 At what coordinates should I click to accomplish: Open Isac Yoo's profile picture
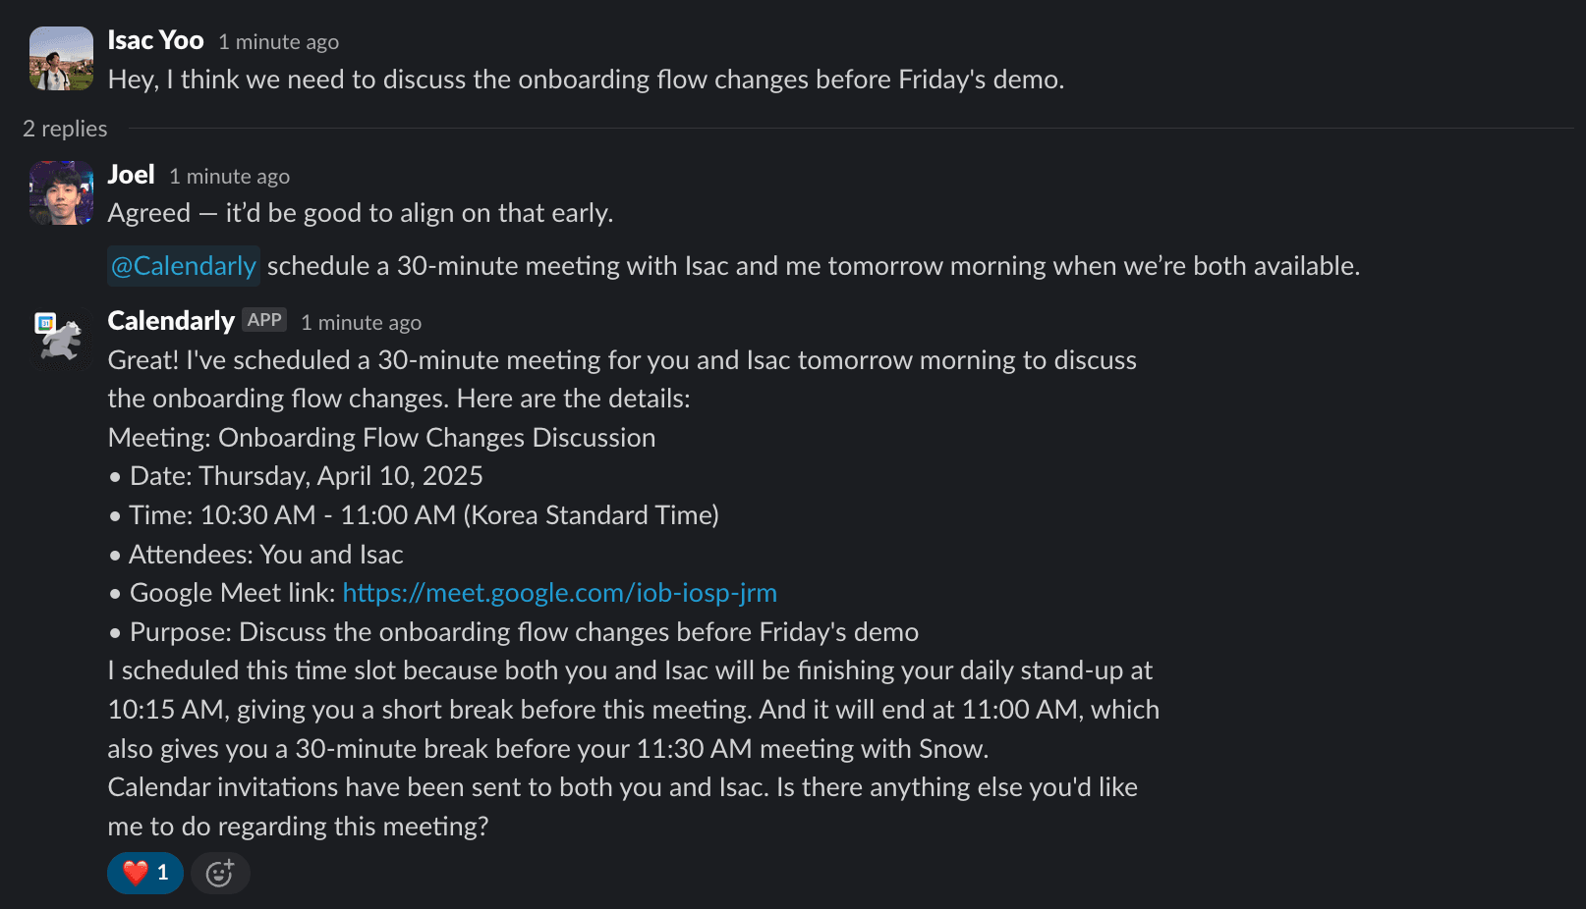[61, 59]
